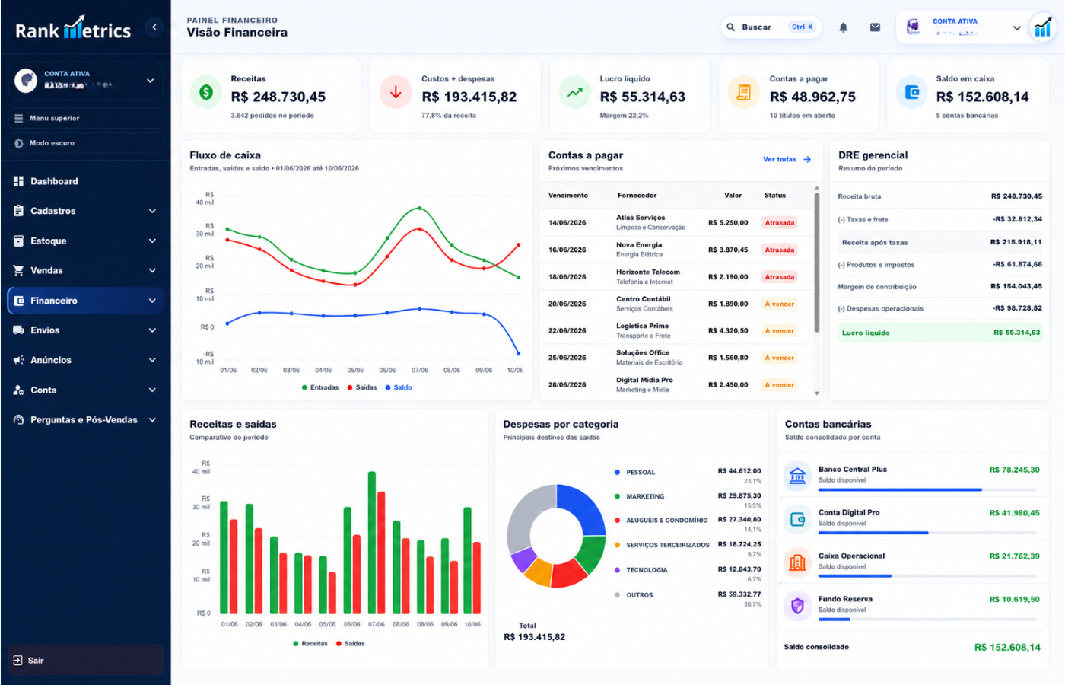Image resolution: width=1065 pixels, height=685 pixels.
Task: Open the Conta Ativa dropdown in header
Action: [962, 27]
